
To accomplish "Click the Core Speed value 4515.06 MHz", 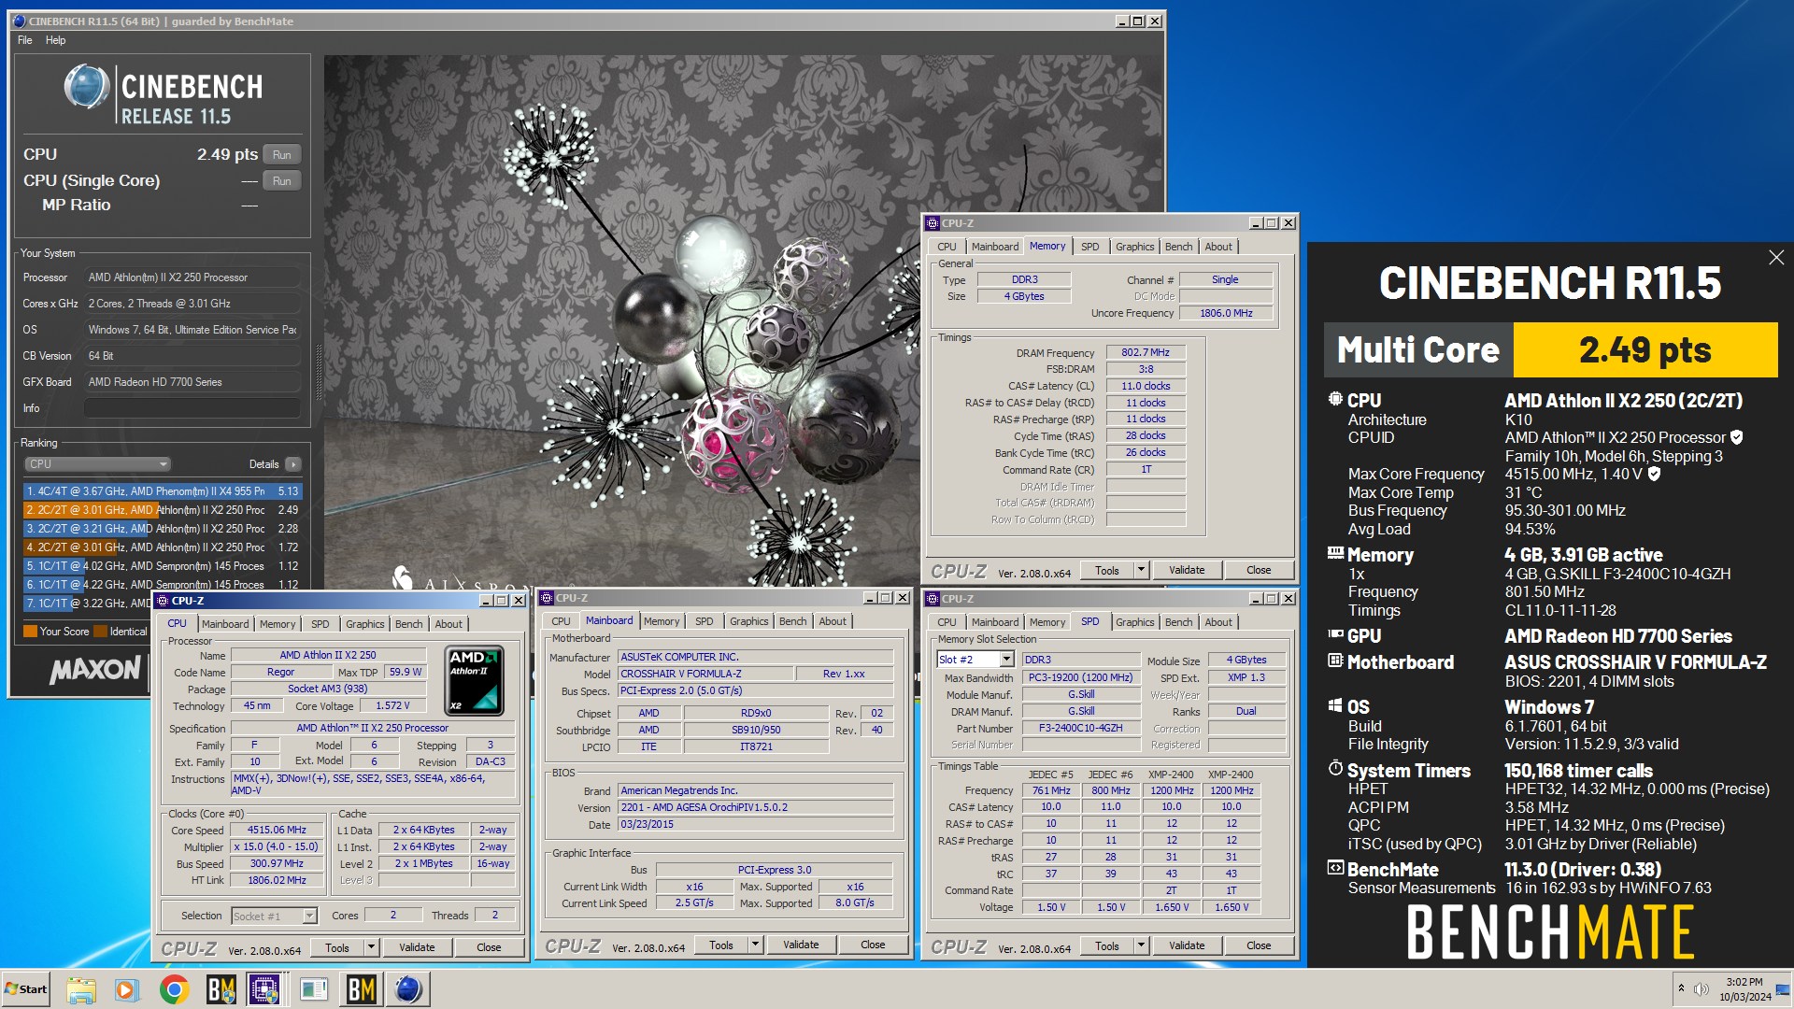I will click(277, 831).
